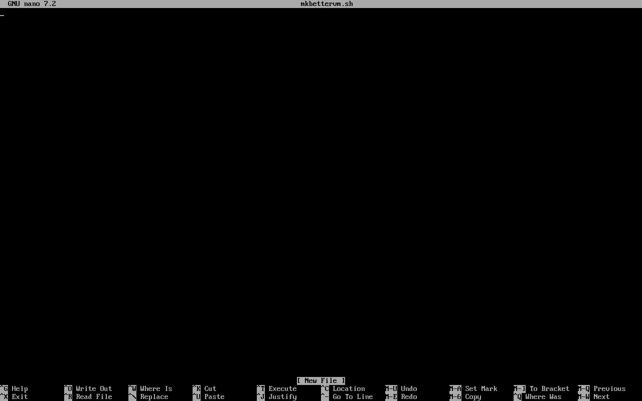Click the Cut shortcut label
The height and width of the screenshot is (401, 642).
click(211, 388)
